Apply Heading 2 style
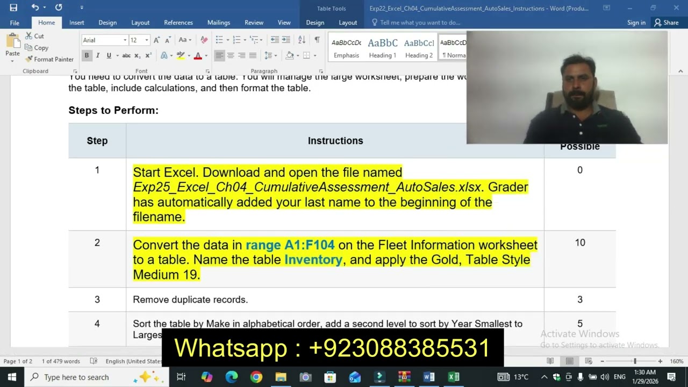Viewport: 688px width, 387px height. (419, 48)
